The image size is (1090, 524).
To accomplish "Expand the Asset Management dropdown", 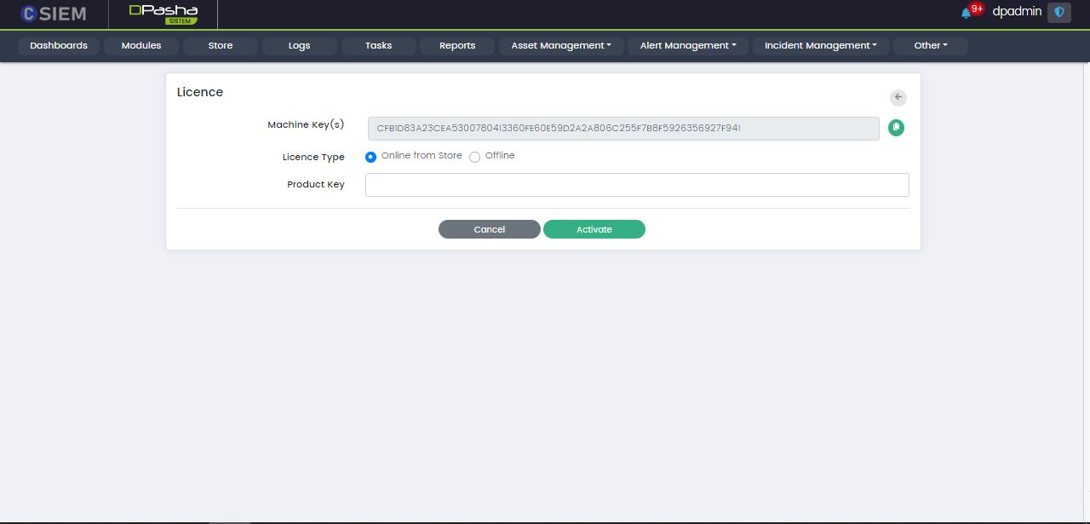I will pos(561,46).
